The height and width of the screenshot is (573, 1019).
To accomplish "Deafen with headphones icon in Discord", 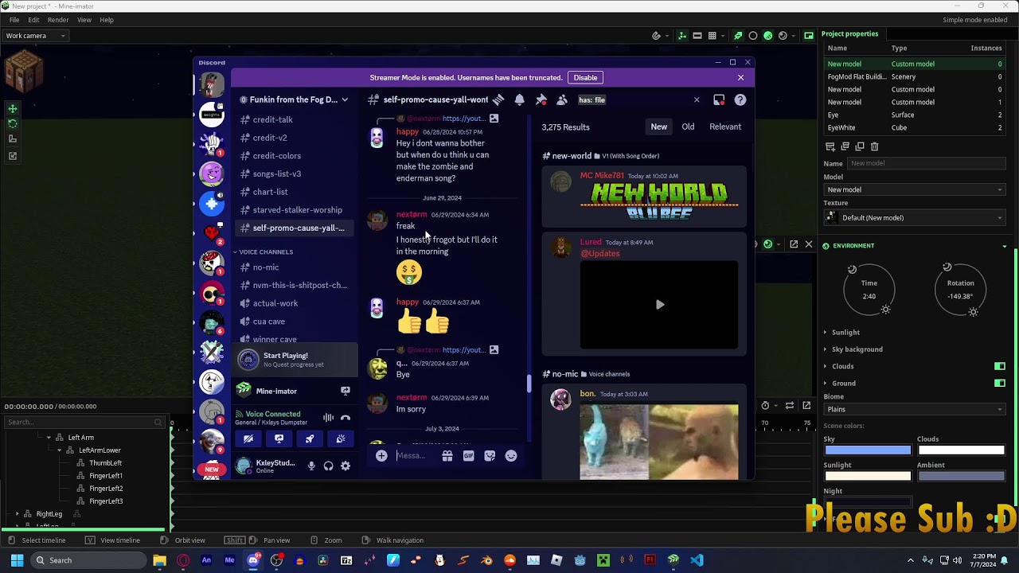I will click(x=328, y=466).
